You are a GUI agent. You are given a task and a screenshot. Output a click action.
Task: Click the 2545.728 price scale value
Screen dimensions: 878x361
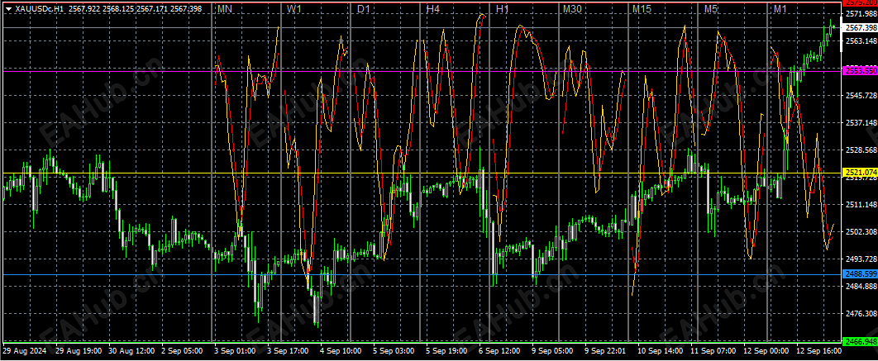coord(861,95)
